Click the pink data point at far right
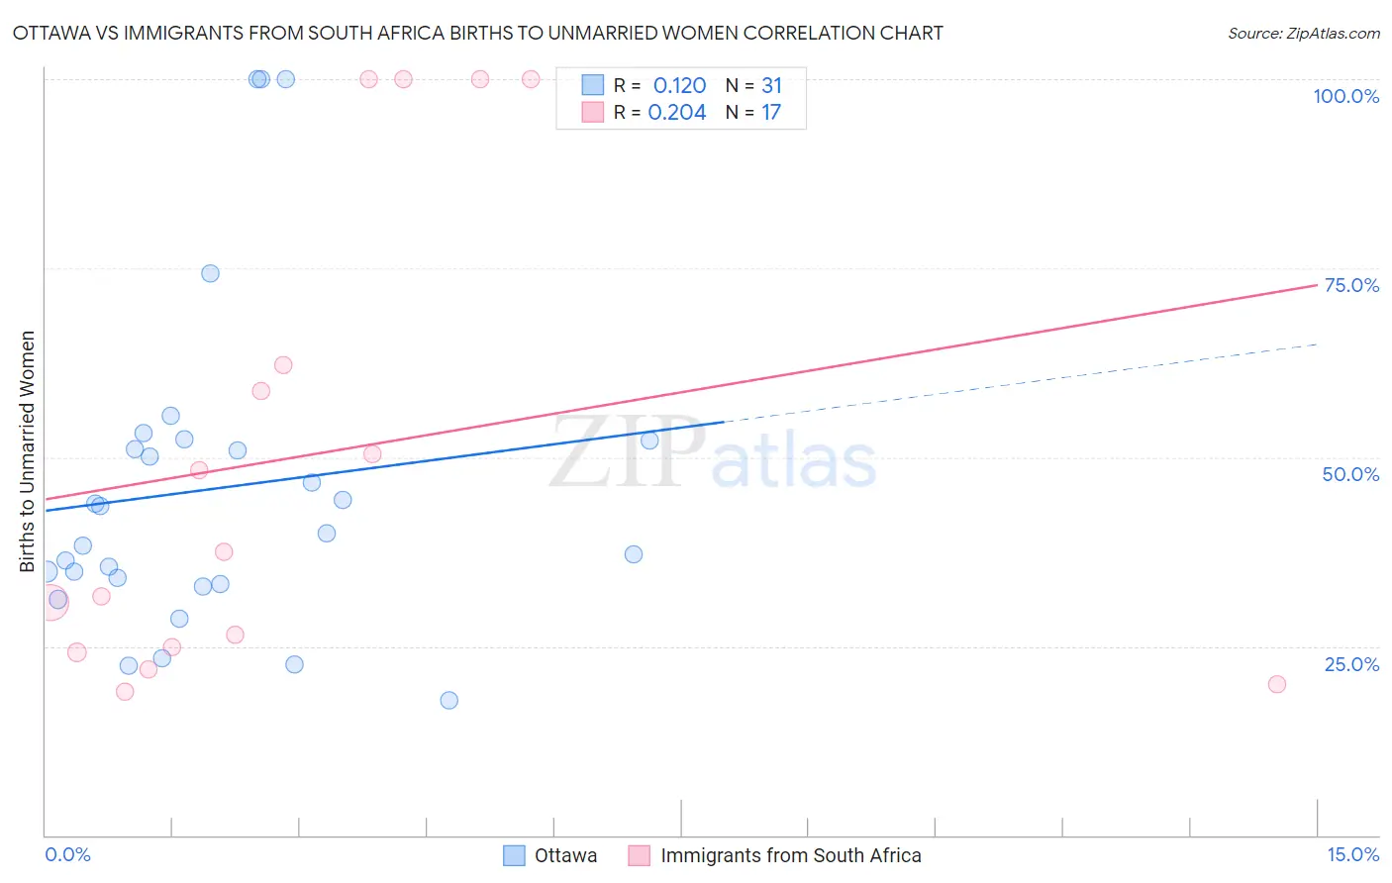The width and height of the screenshot is (1392, 883). [x=1277, y=684]
